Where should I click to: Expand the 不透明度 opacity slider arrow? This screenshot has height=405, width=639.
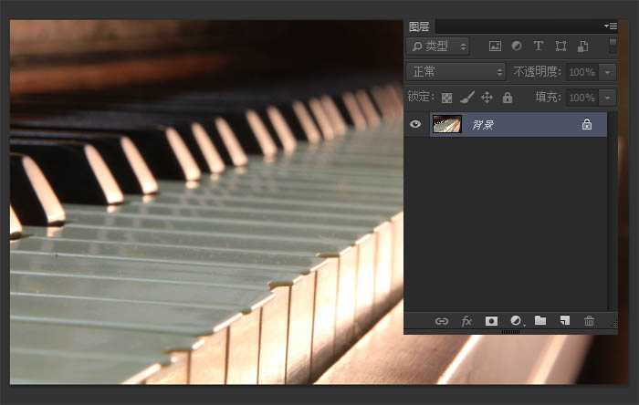point(607,71)
